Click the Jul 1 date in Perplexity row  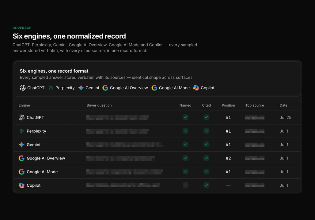(284, 131)
